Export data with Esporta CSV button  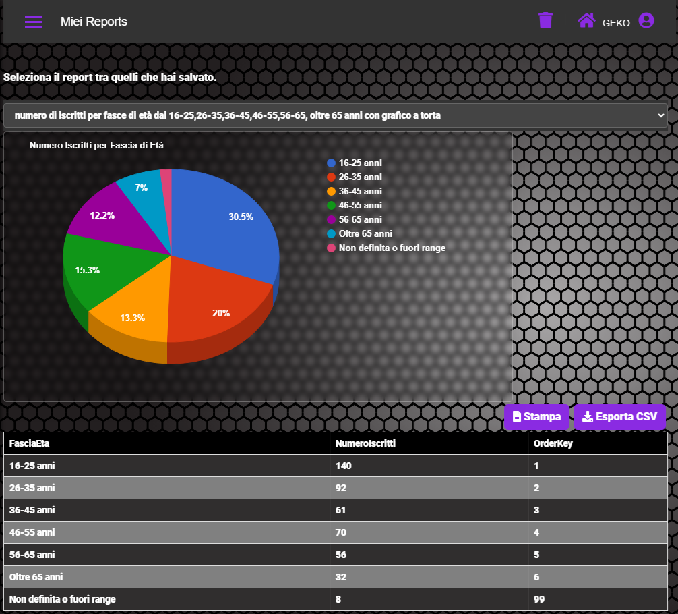pyautogui.click(x=619, y=417)
